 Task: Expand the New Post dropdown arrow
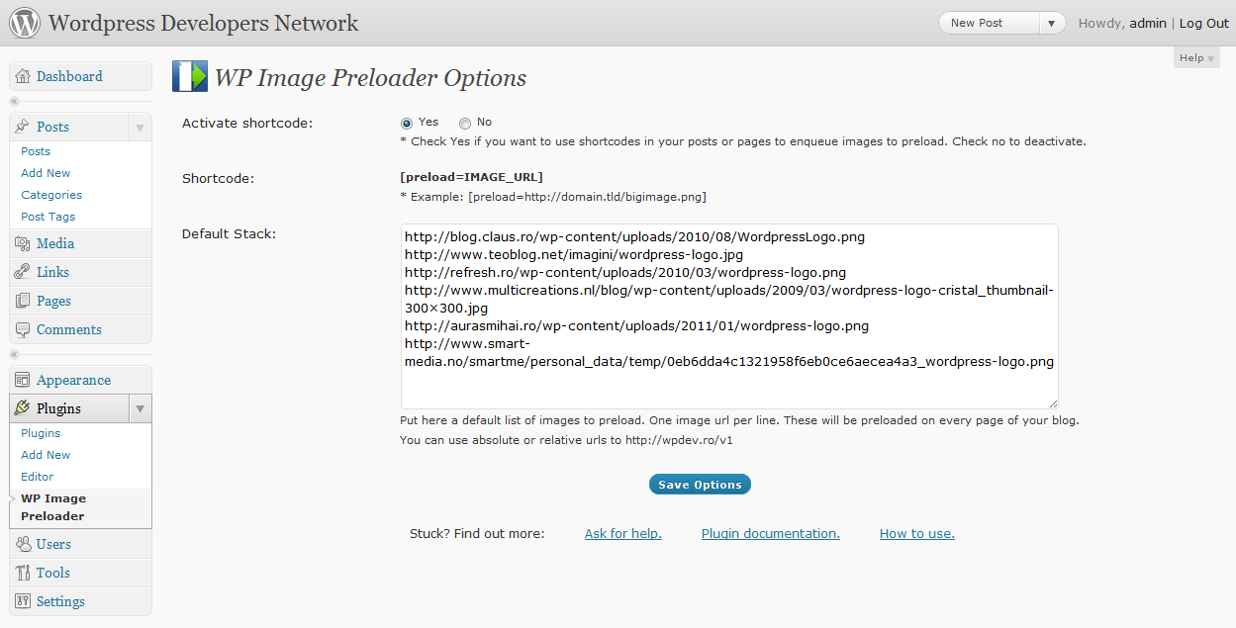pos(1052,23)
